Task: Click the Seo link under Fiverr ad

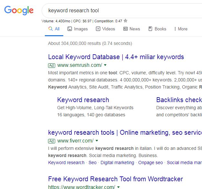Action: click(93, 163)
